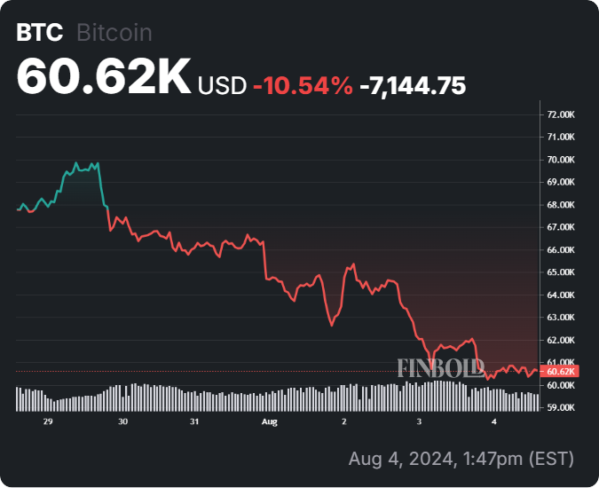The width and height of the screenshot is (599, 488).
Task: Click the -7,144.75 price change value
Action: coord(413,86)
